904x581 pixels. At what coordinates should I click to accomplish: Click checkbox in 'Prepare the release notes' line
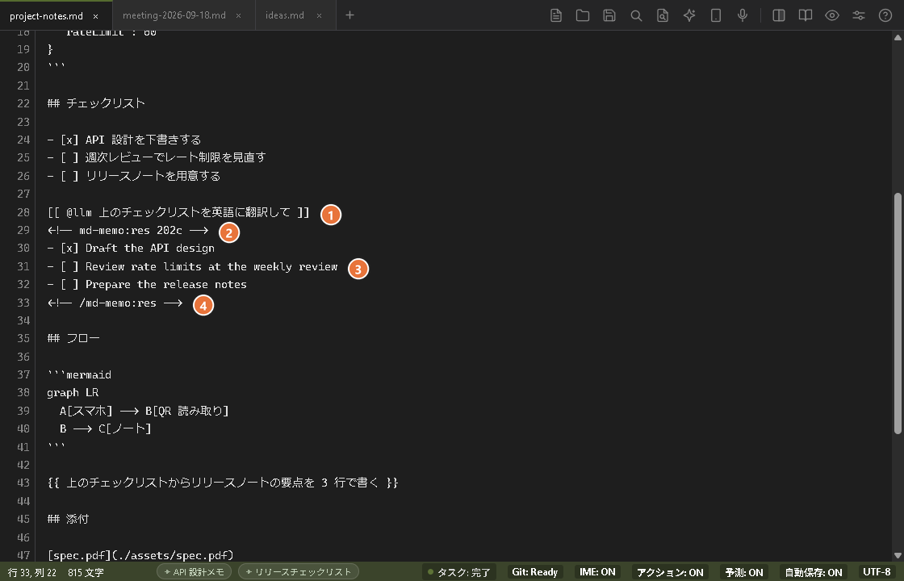69,284
